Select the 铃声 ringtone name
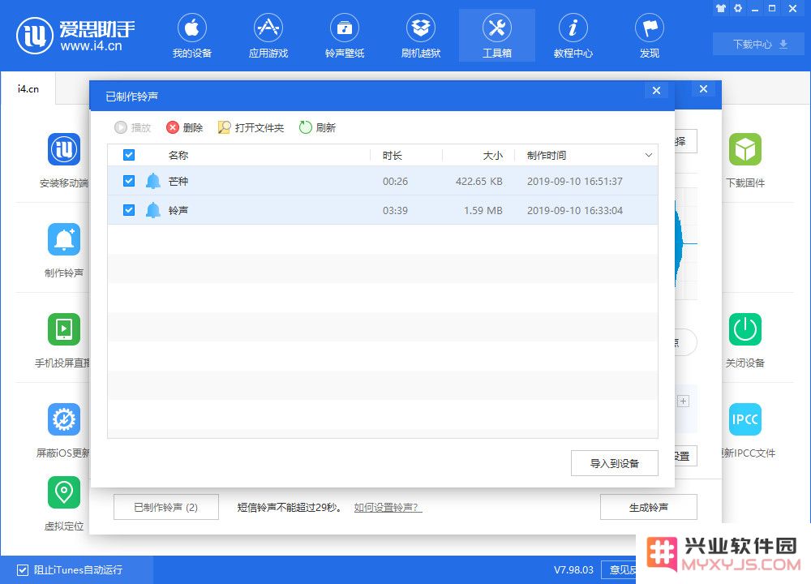The height and width of the screenshot is (584, 811). pos(178,210)
